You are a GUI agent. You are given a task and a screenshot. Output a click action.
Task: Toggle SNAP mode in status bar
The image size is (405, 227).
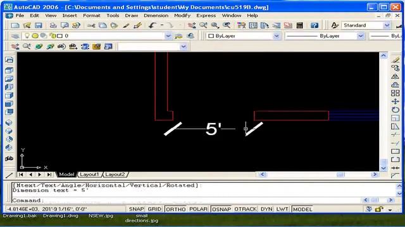point(136,209)
